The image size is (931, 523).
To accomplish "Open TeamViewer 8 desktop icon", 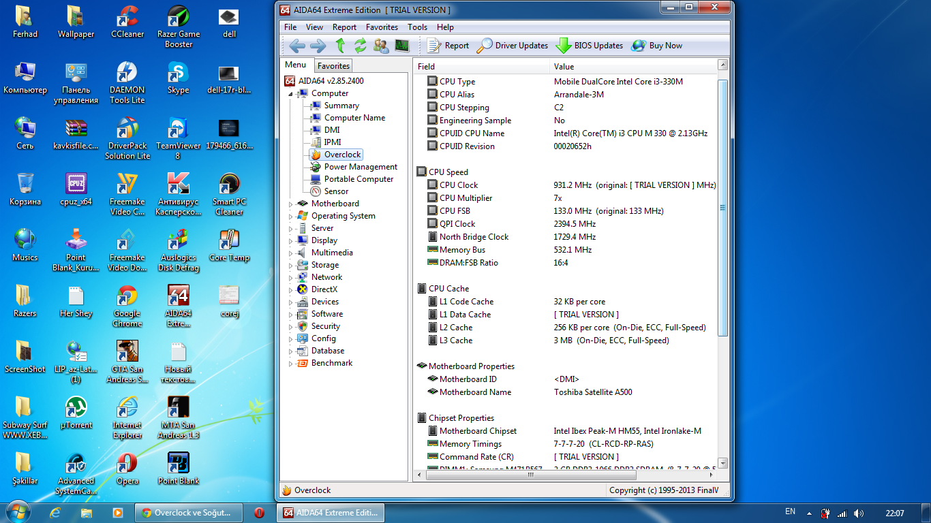I will tap(179, 139).
